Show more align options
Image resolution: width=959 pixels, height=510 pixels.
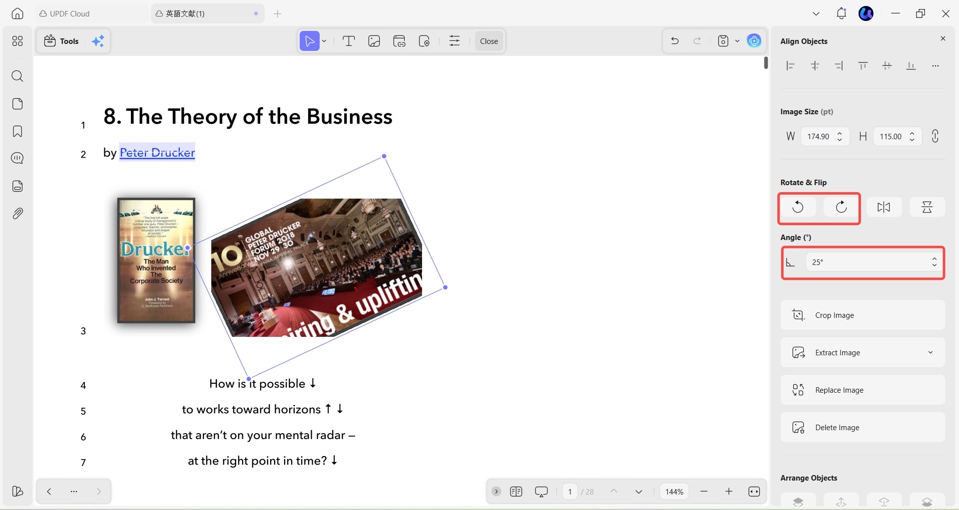936,66
